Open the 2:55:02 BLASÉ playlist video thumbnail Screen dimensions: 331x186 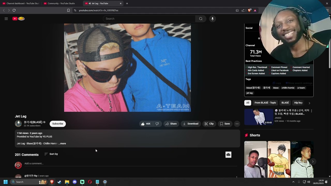coord(259,117)
